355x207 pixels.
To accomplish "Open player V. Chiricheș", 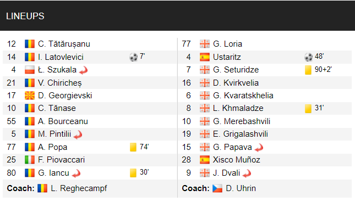I will (60, 83).
